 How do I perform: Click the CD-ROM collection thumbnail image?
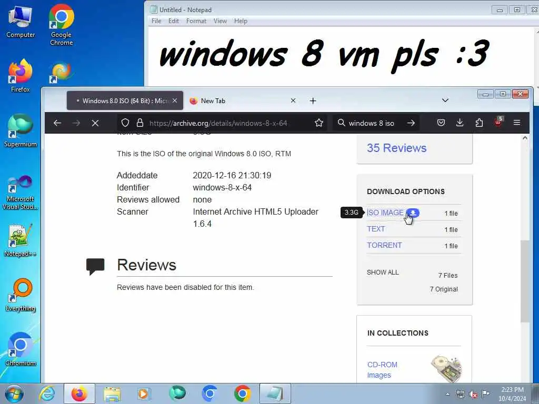click(x=446, y=369)
